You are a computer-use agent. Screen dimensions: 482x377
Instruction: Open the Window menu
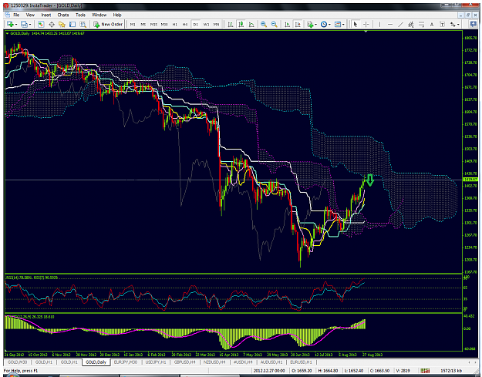[99, 15]
